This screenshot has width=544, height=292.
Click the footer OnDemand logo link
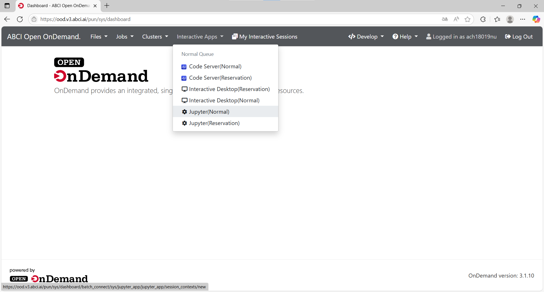click(49, 279)
